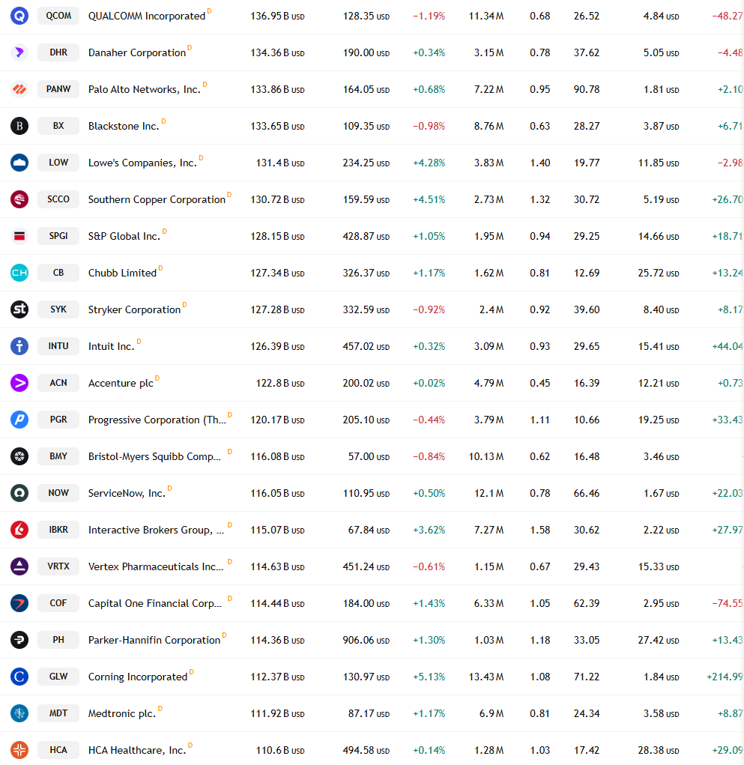Screen dimensions: 744x765
Task: Open Danaher Corporation company link
Action: [137, 52]
